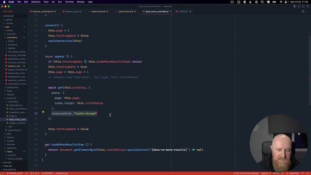Open errors and warnings status item

[35, 173]
